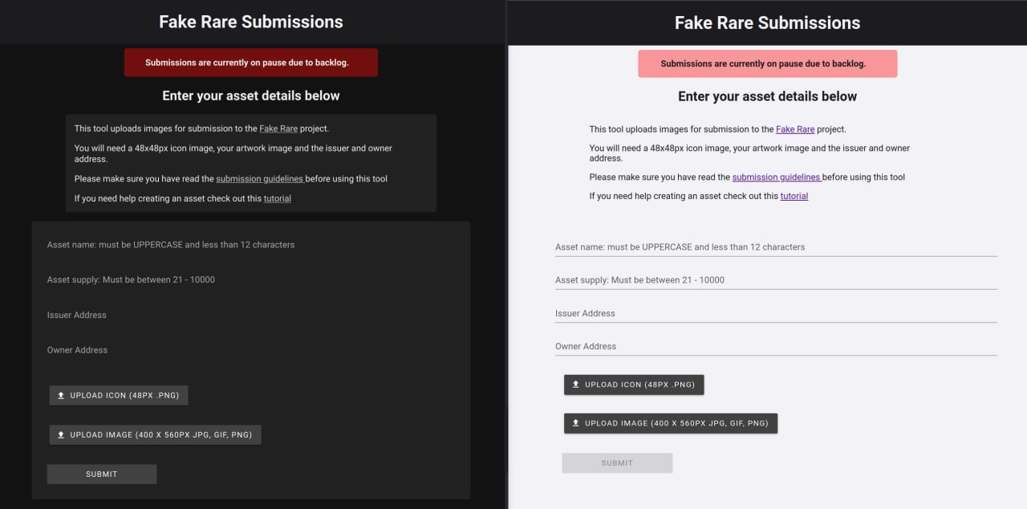Click Fake Rare Submissions title in light panel
Viewport: 1027px width, 509px height.
(767, 22)
